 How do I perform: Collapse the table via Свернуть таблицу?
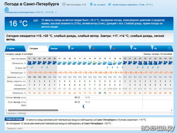click(x=16, y=113)
